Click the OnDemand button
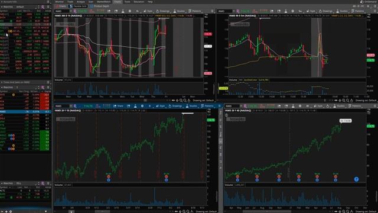Screen dimensions: 378x213 369,2
